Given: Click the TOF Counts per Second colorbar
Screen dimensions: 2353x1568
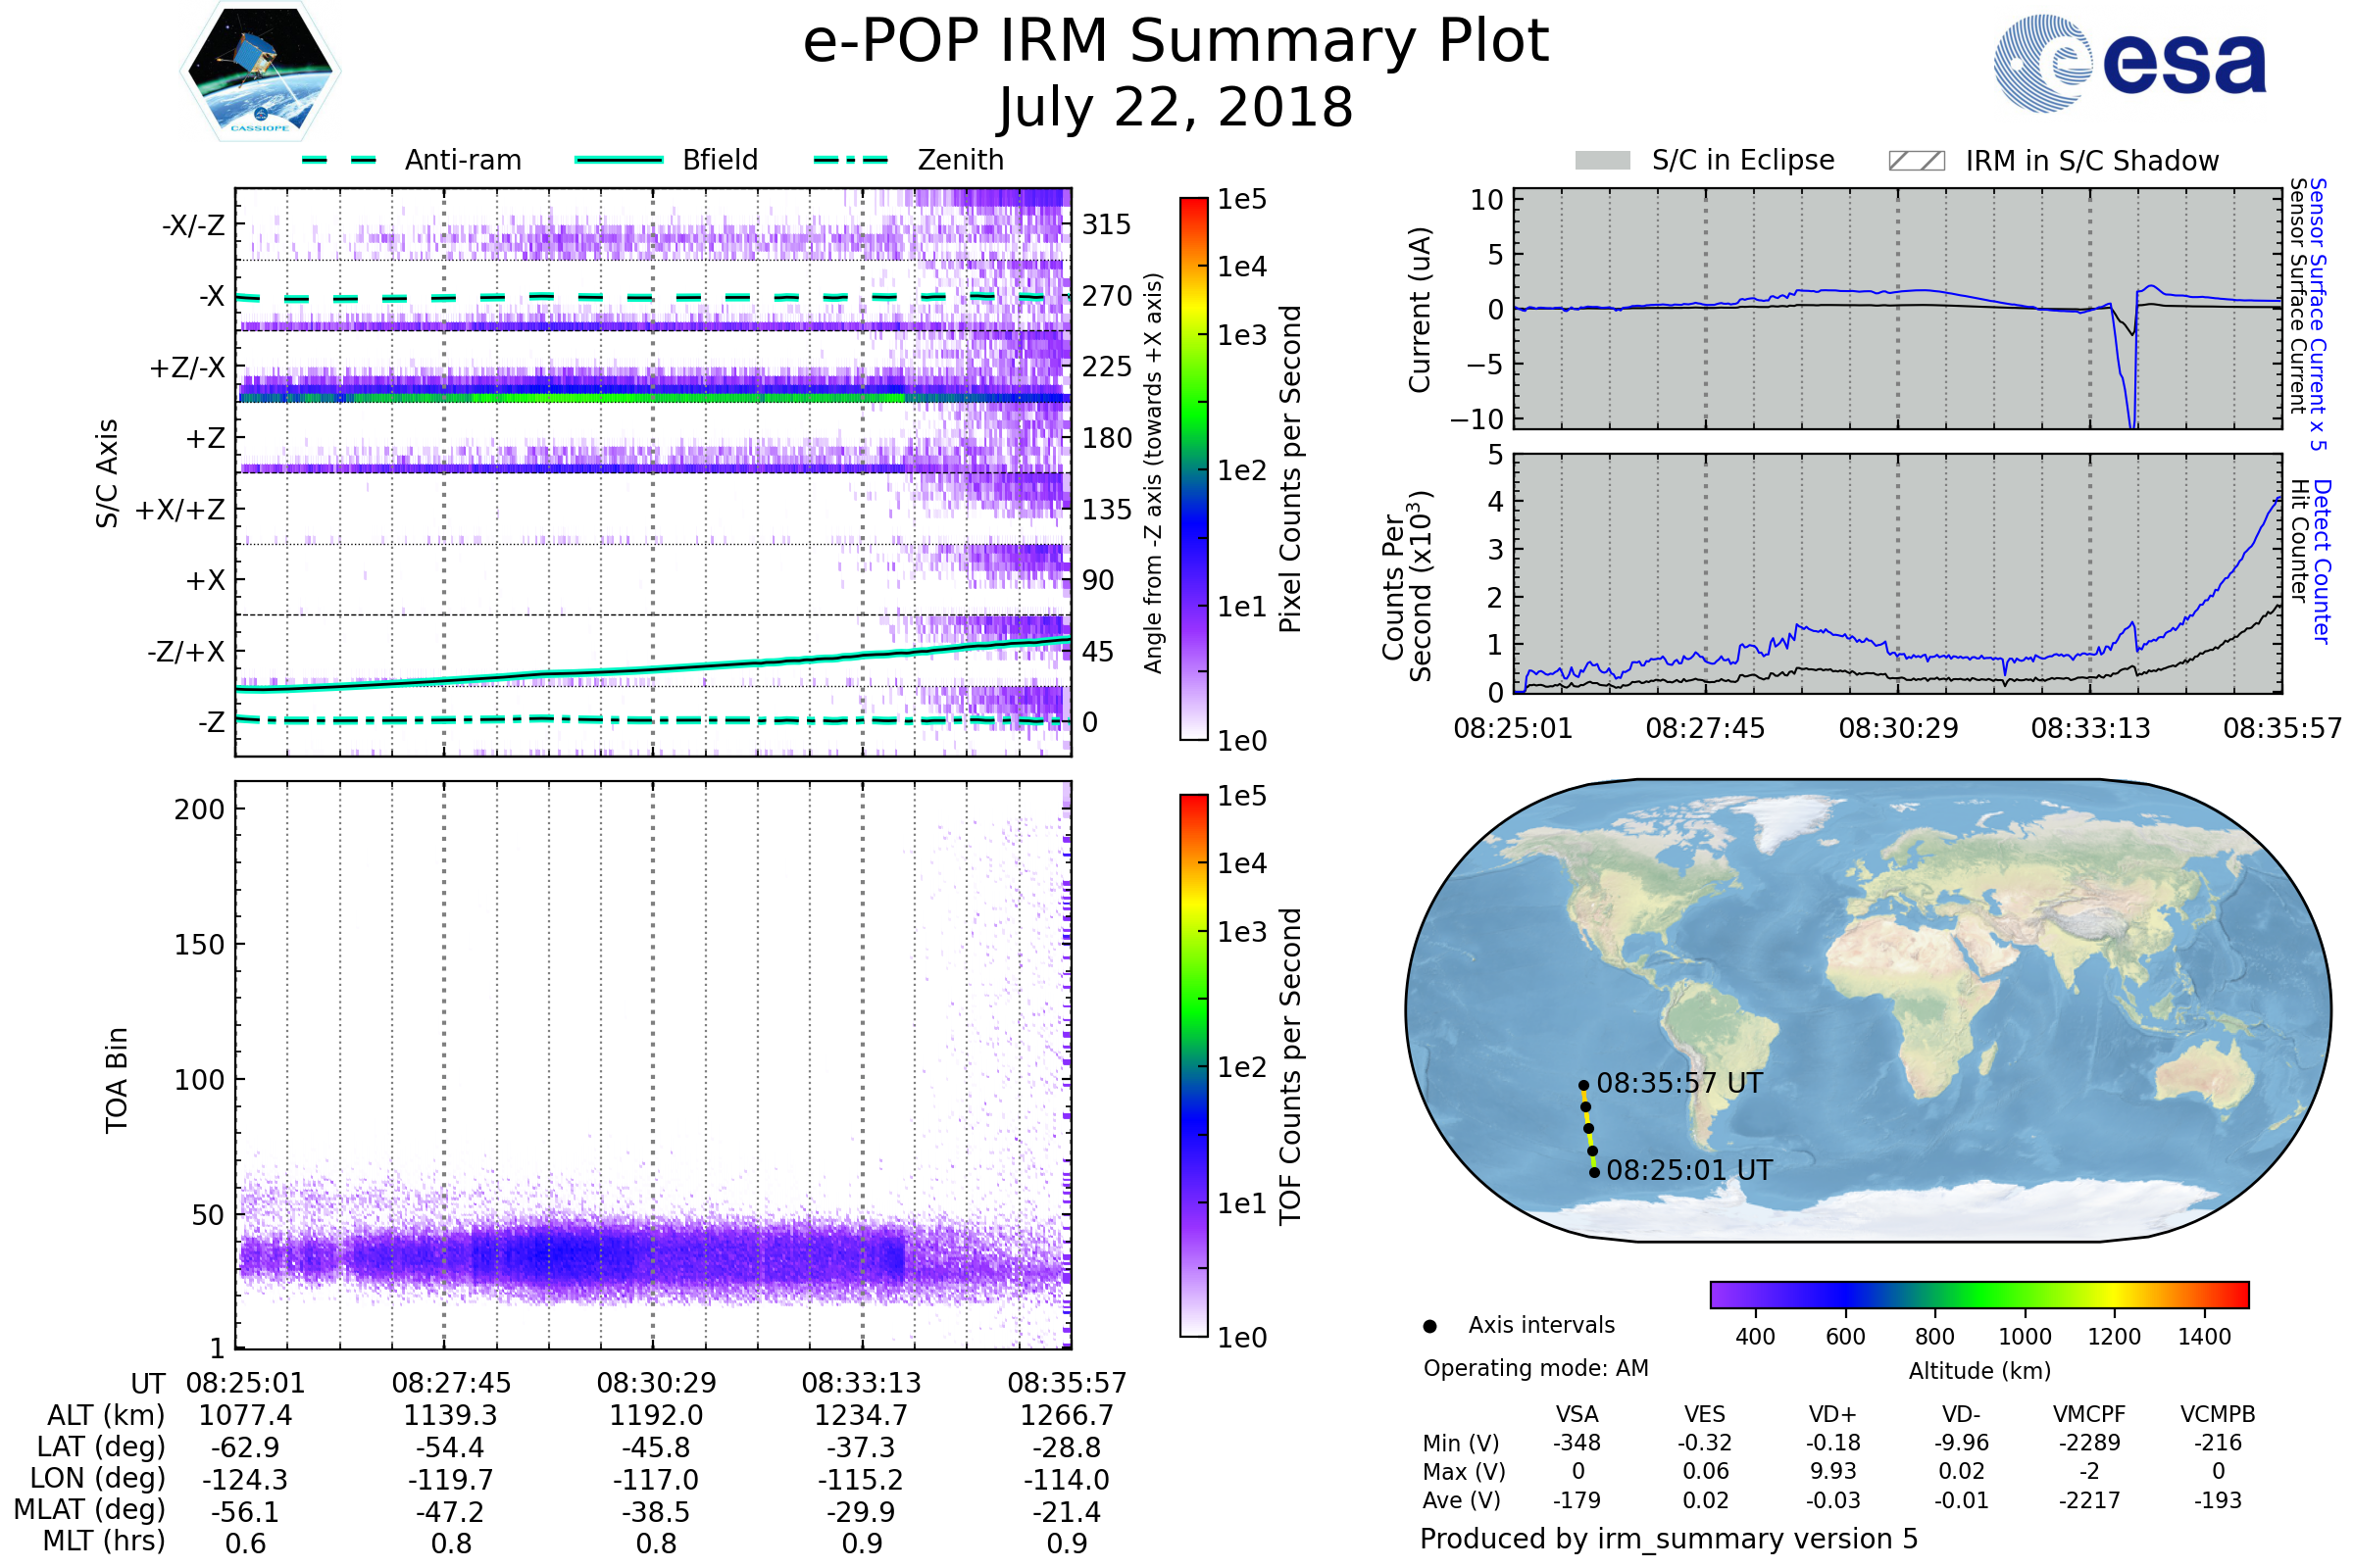Looking at the screenshot, I should coord(1193,1066).
